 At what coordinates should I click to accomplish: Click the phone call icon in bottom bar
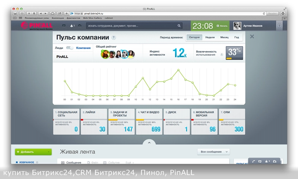pyautogui.click(x=253, y=162)
